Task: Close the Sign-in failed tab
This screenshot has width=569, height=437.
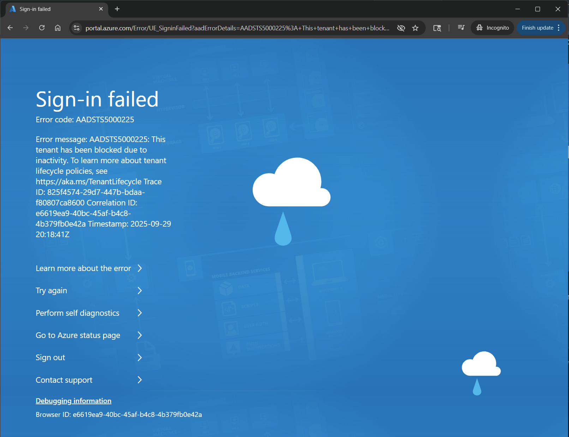Action: point(101,9)
